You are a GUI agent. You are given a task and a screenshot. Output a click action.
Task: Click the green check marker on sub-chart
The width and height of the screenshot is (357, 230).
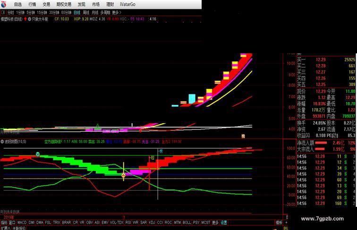[38, 154]
